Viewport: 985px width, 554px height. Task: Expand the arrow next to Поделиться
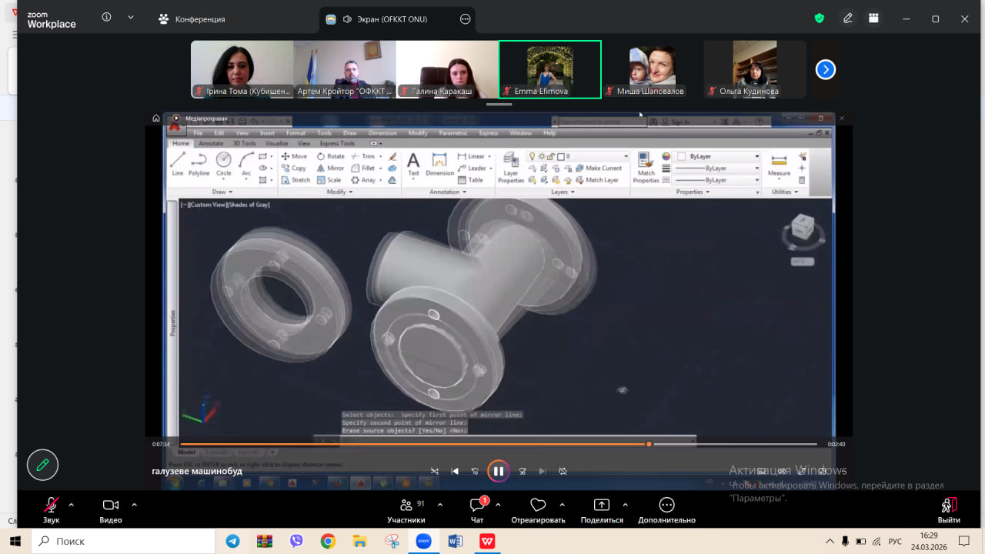(625, 505)
